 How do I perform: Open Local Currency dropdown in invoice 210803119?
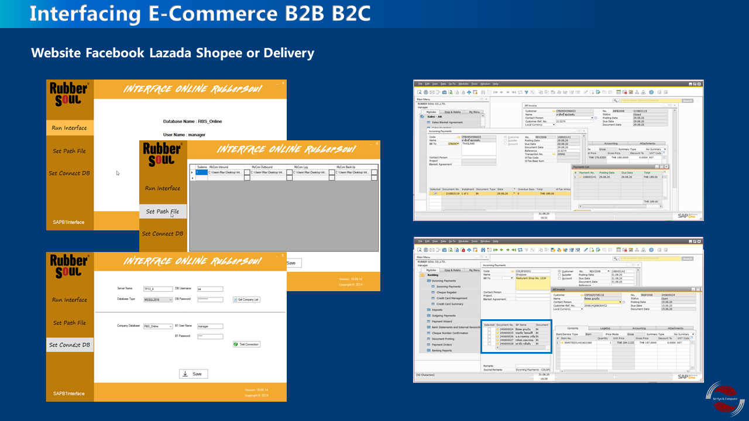(540, 125)
